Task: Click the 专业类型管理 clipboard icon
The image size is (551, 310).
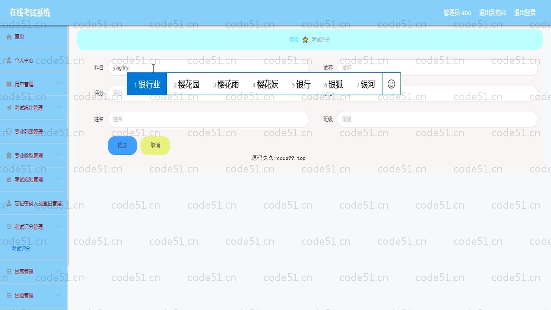Action: click(x=9, y=156)
